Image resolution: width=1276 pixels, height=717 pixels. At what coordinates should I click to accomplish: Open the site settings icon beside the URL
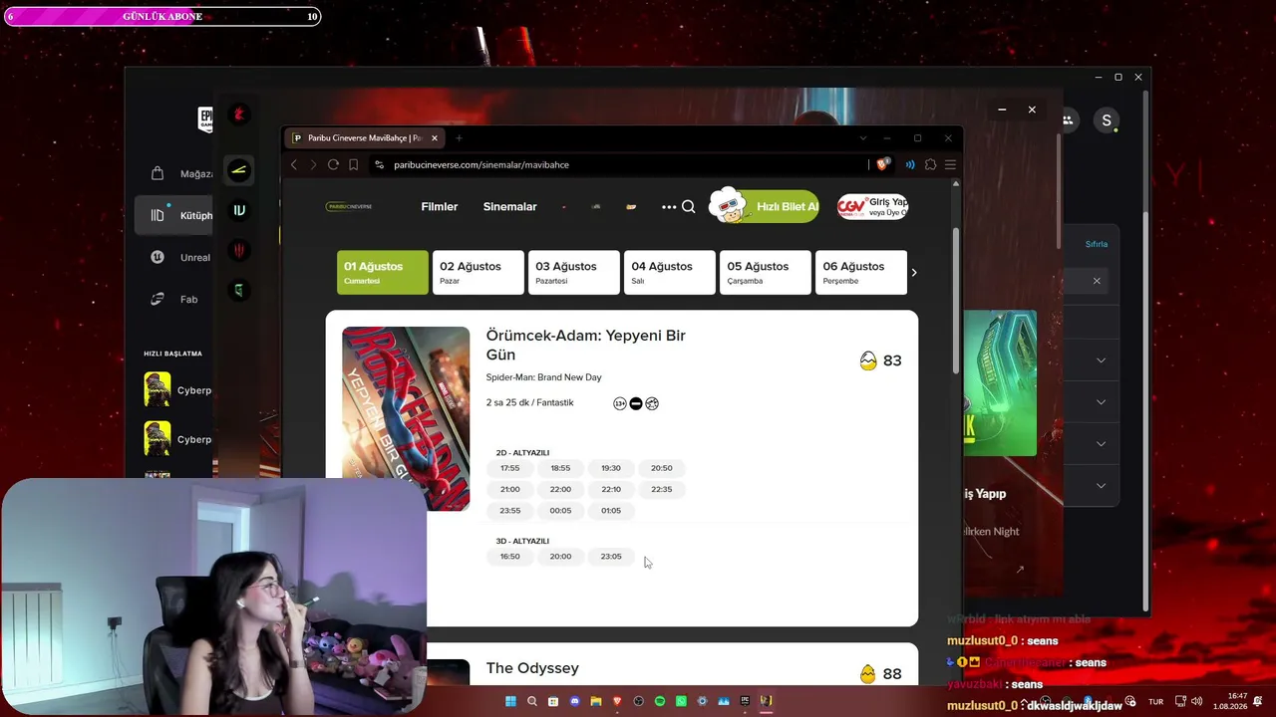379,164
